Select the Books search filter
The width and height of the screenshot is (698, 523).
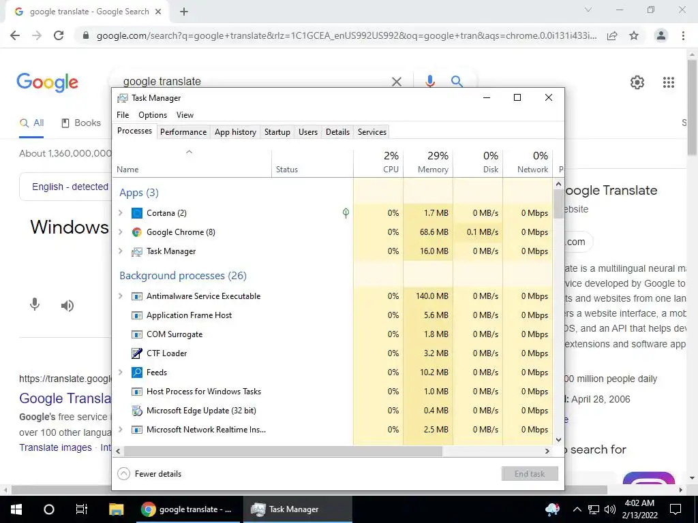(x=81, y=123)
